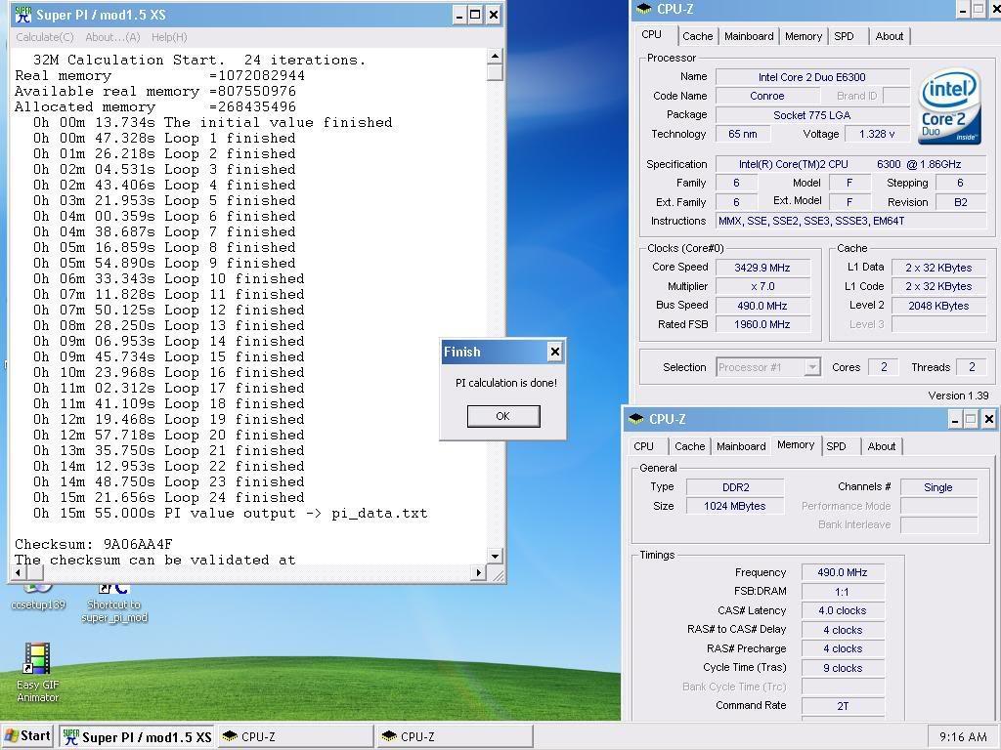Click the Instructions value MMX, SSE, SSE2 list
The height and width of the screenshot is (750, 1001).
(851, 221)
